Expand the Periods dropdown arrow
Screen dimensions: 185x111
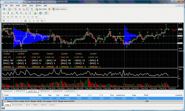pos(42,13)
